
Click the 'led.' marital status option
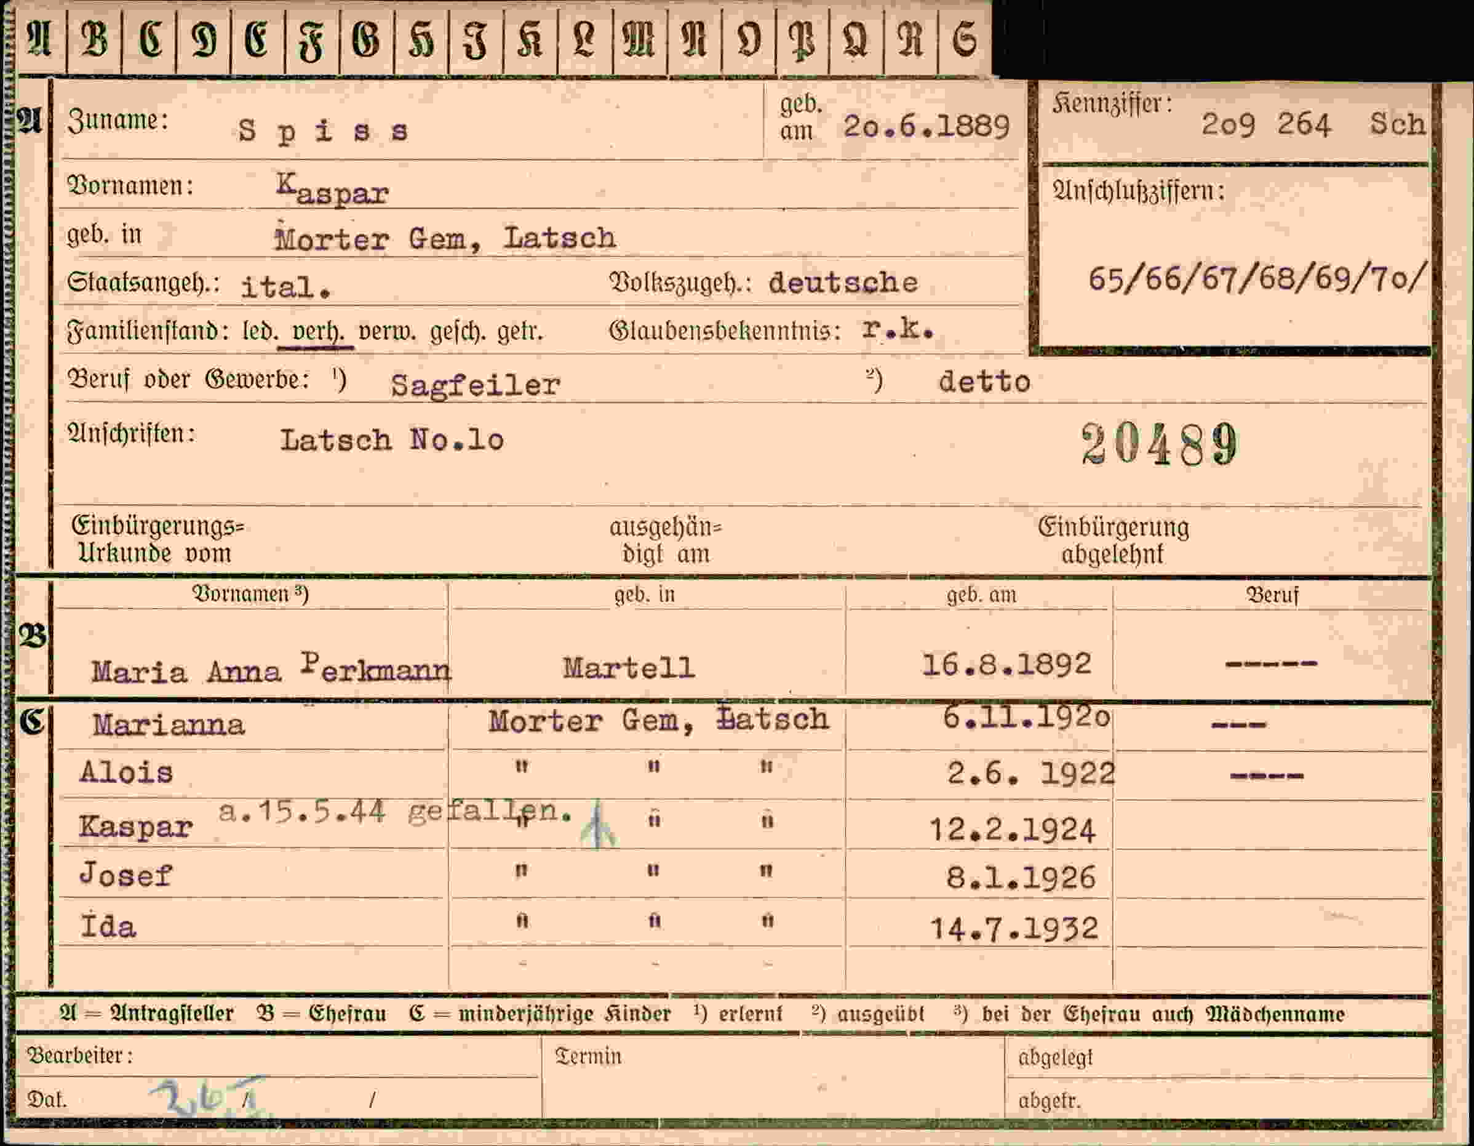pos(260,332)
